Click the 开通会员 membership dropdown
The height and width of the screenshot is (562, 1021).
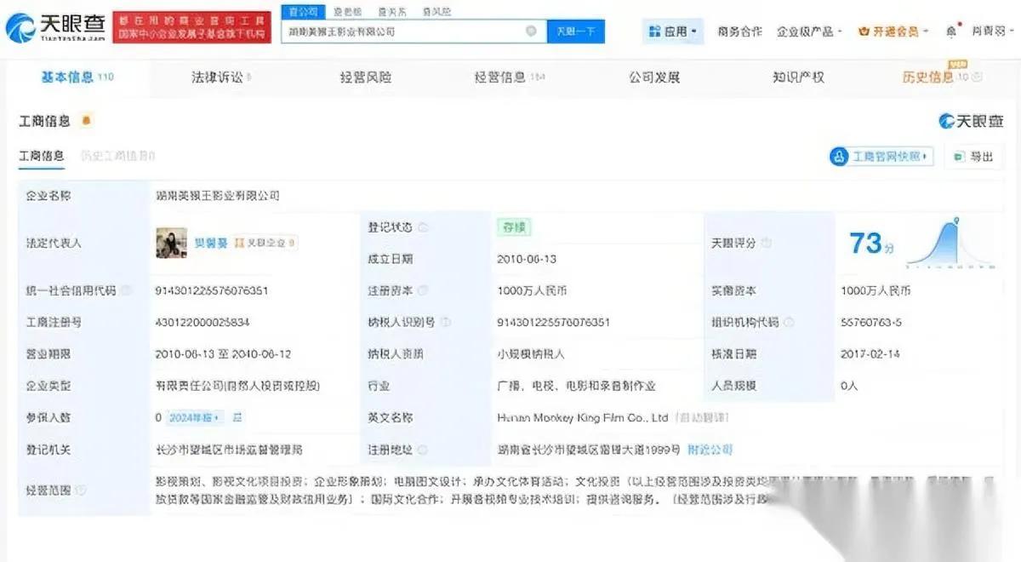click(893, 32)
